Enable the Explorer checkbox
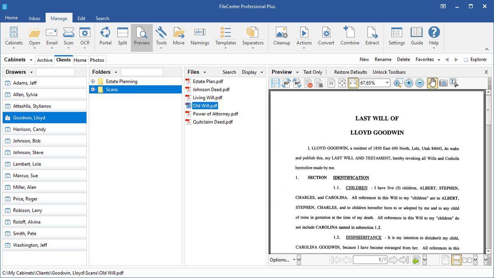 click(466, 60)
